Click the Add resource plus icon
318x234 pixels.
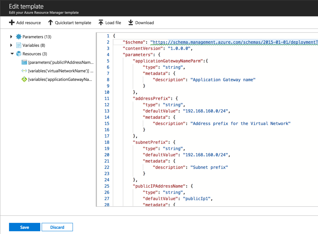tap(12, 22)
